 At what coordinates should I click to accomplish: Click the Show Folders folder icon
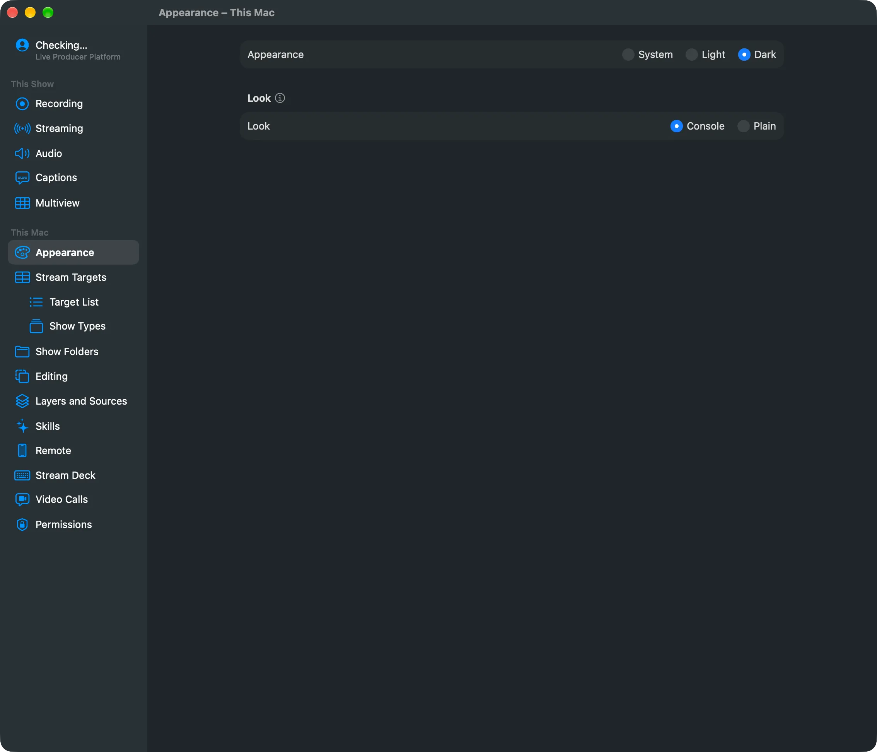tap(22, 352)
